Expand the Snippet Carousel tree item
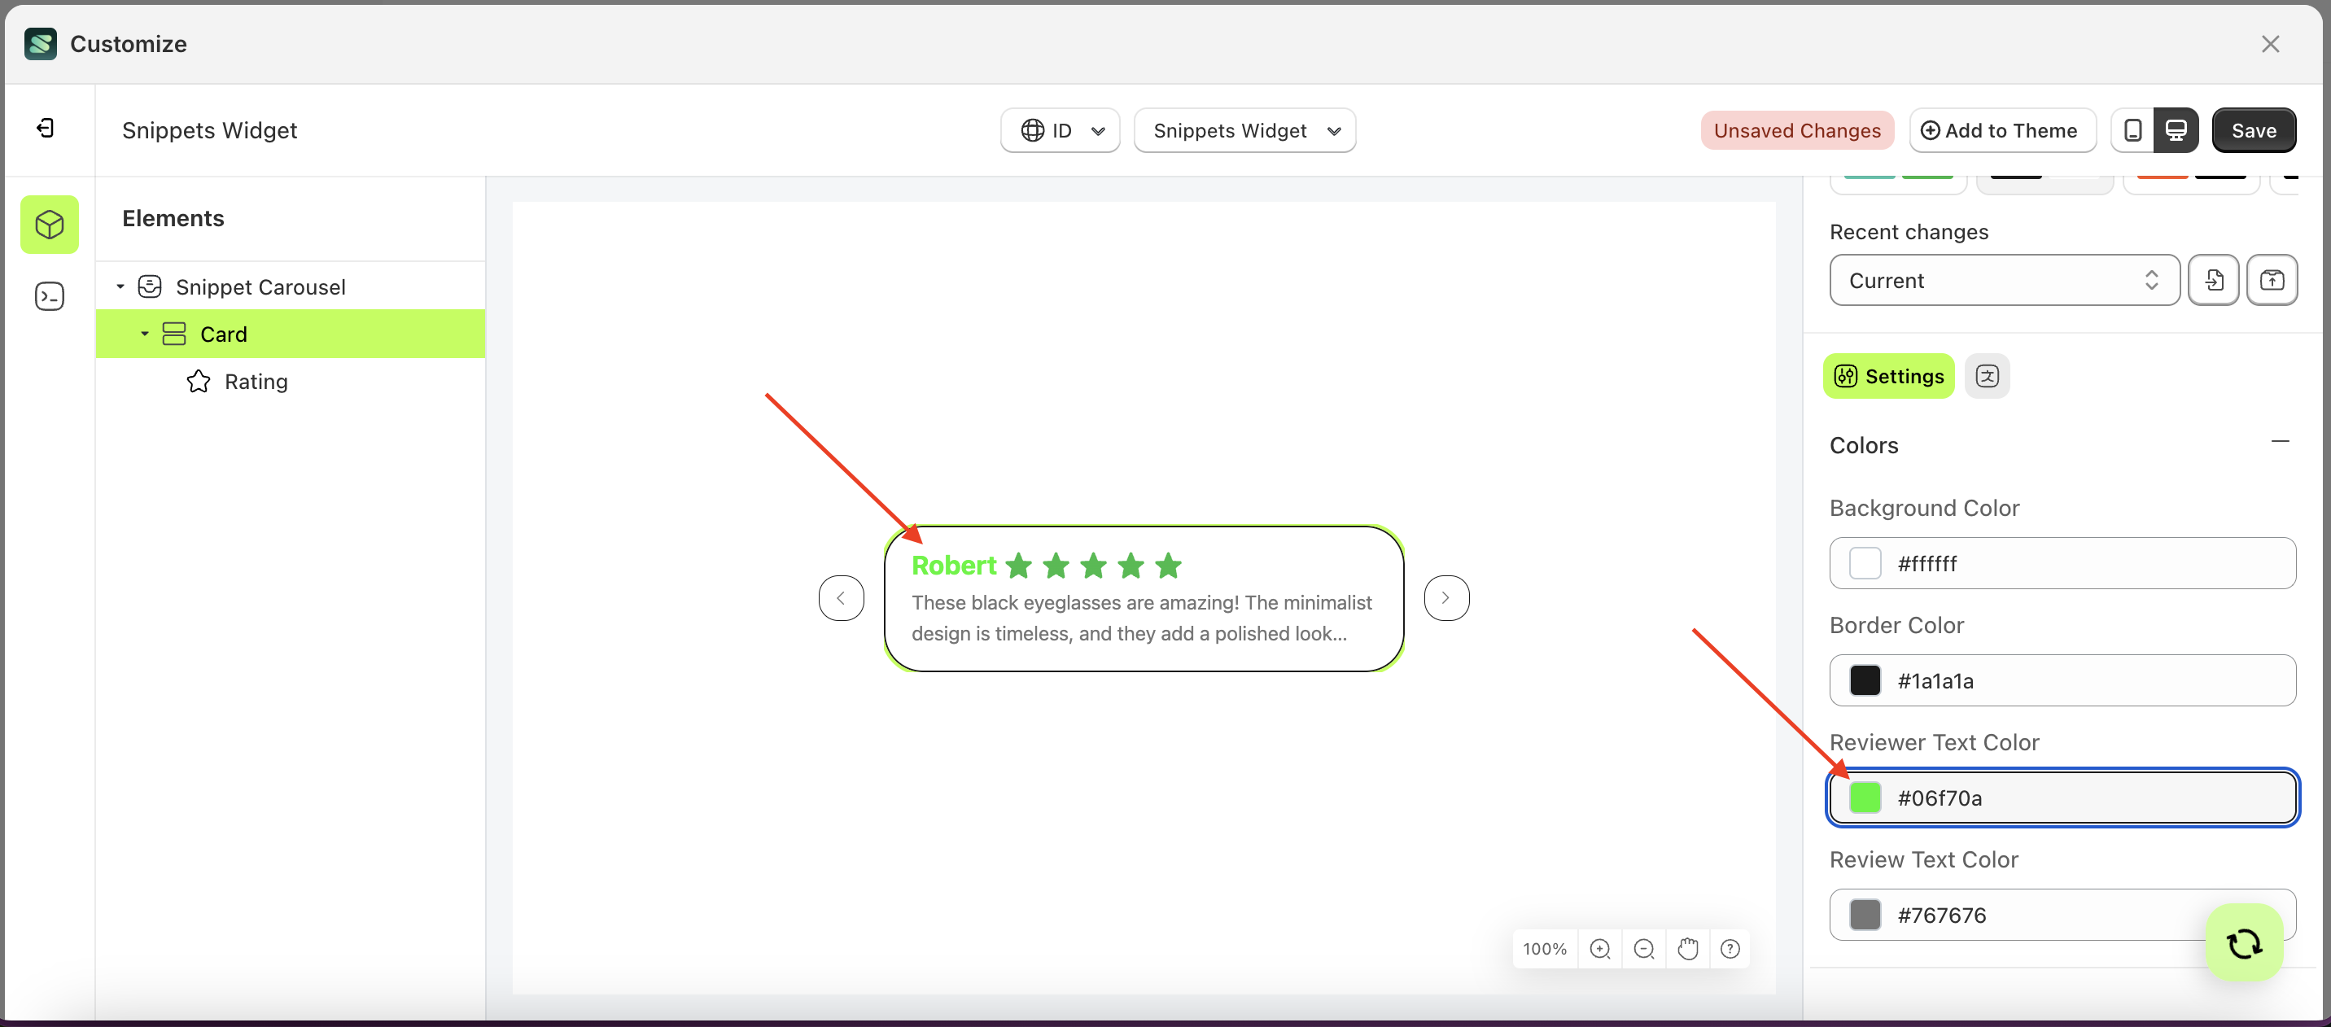 pyautogui.click(x=120, y=286)
